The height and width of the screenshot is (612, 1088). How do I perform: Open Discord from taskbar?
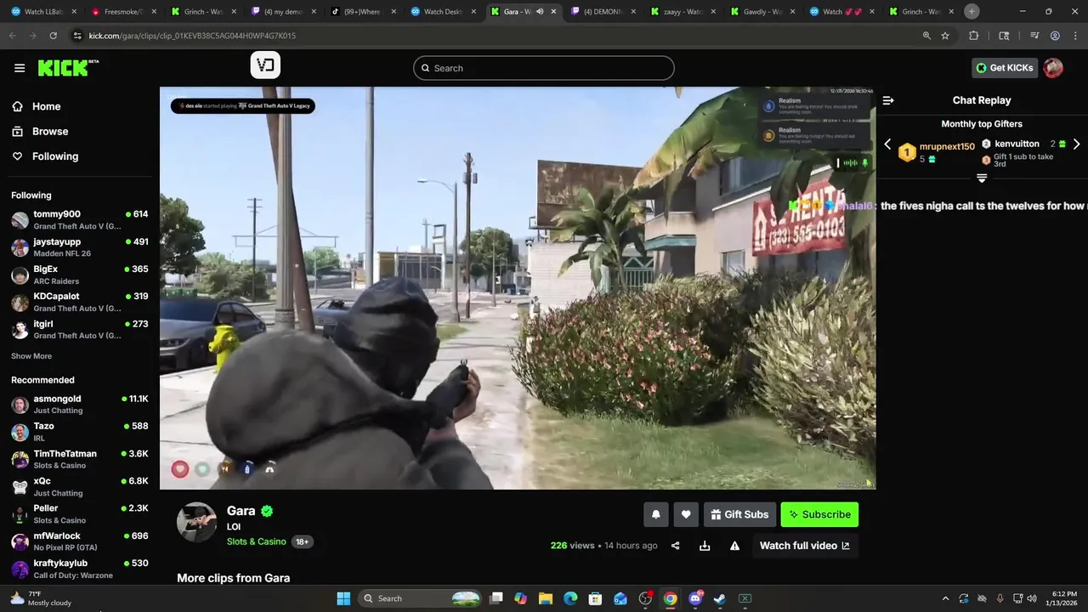695,598
